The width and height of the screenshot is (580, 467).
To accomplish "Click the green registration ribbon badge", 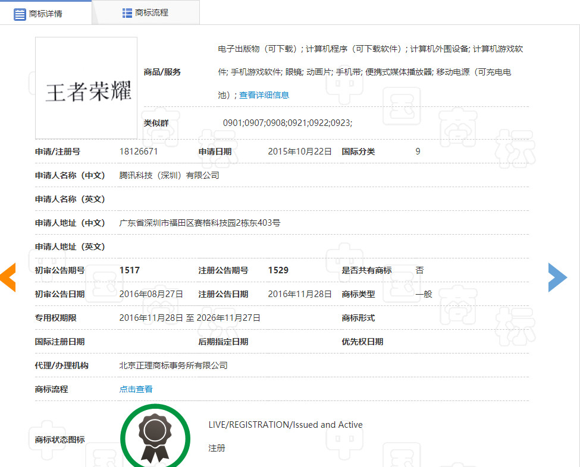I will 155,437.
